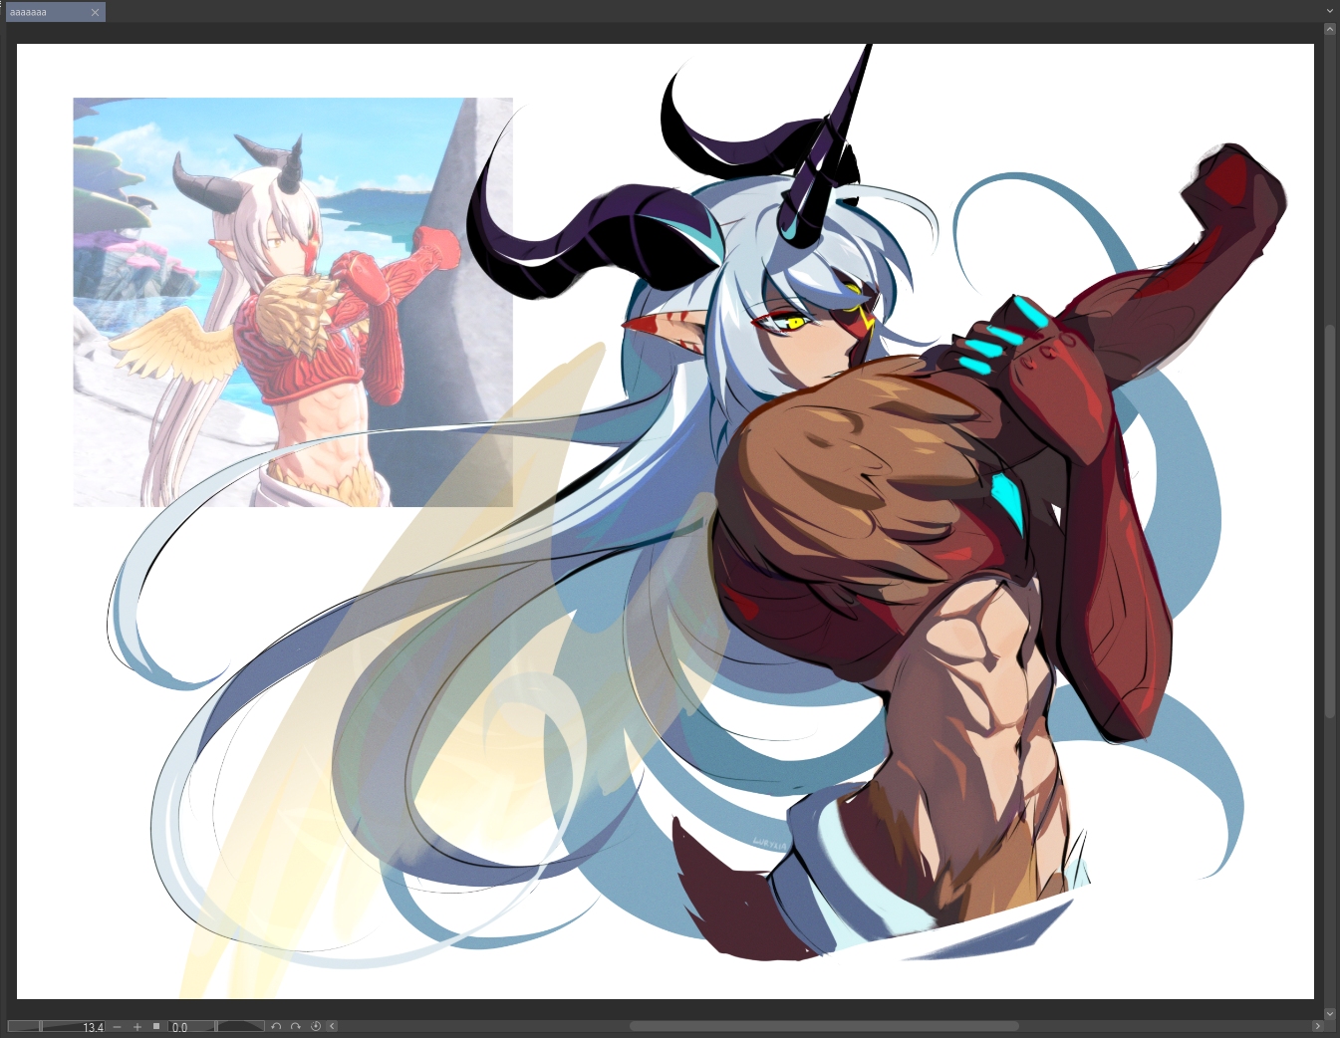Close the aaaaaaa canvas tab
1340x1038 pixels.
pyautogui.click(x=96, y=12)
